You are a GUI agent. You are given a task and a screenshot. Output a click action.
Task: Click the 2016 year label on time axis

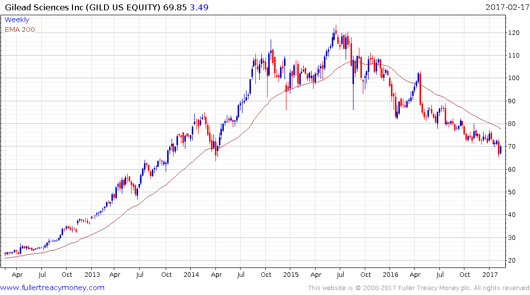pos(390,274)
